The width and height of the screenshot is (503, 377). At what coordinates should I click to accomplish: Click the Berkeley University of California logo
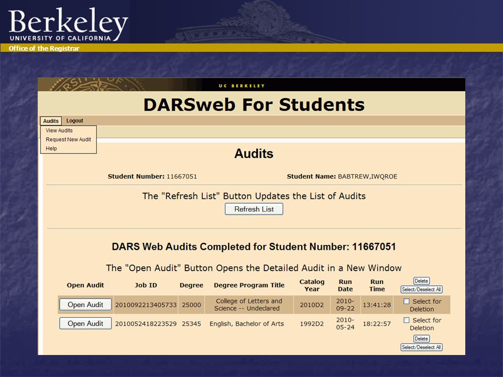68,25
